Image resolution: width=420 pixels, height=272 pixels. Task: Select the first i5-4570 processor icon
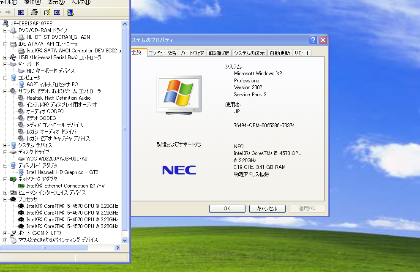click(21, 206)
